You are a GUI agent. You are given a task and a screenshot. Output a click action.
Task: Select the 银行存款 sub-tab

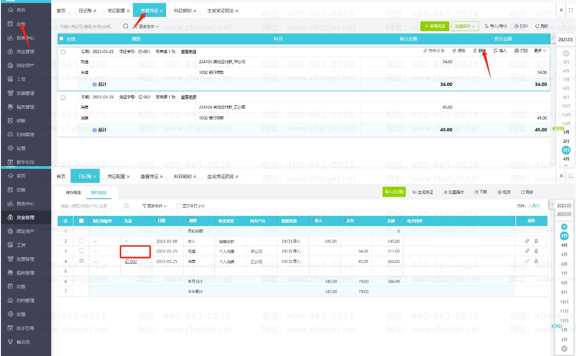(x=98, y=193)
